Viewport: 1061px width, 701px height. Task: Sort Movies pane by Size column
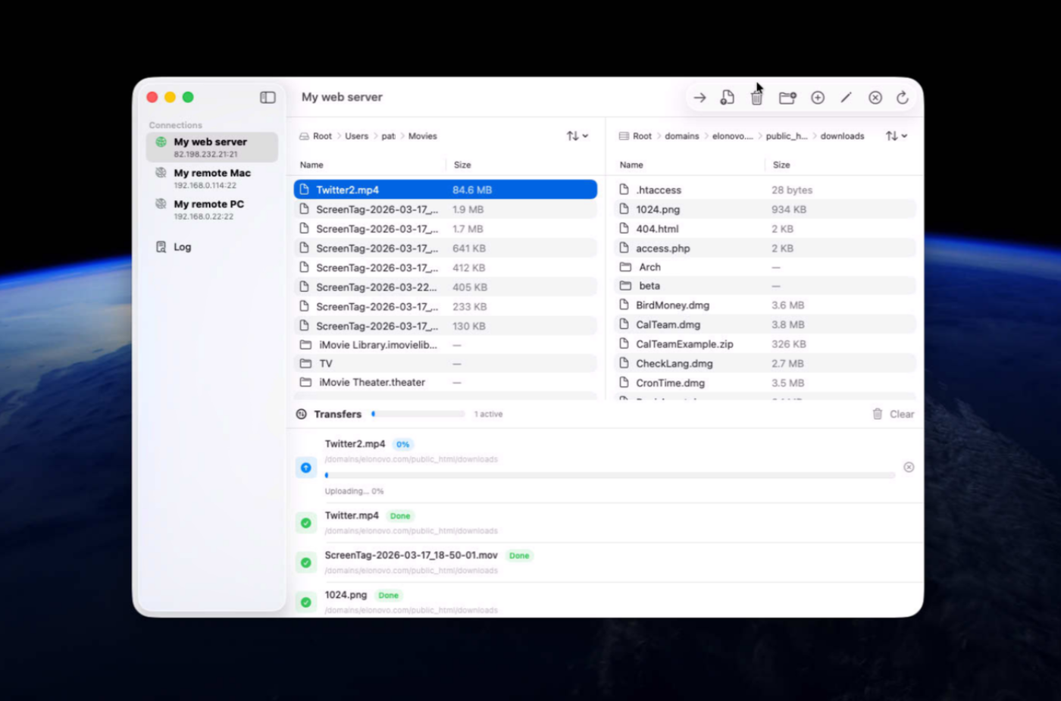point(462,165)
